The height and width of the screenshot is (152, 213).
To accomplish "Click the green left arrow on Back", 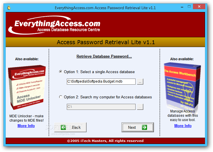I will (63, 127).
